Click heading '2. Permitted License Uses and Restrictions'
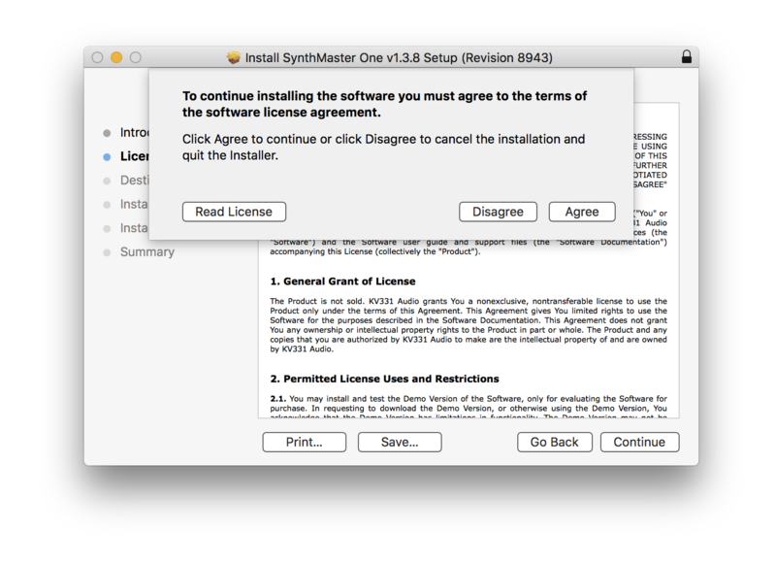 pos(384,379)
